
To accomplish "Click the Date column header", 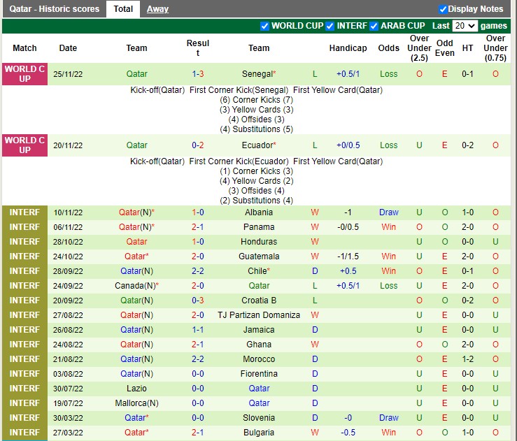I will point(68,48).
